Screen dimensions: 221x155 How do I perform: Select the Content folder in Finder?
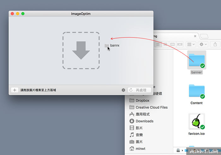coord(197,91)
